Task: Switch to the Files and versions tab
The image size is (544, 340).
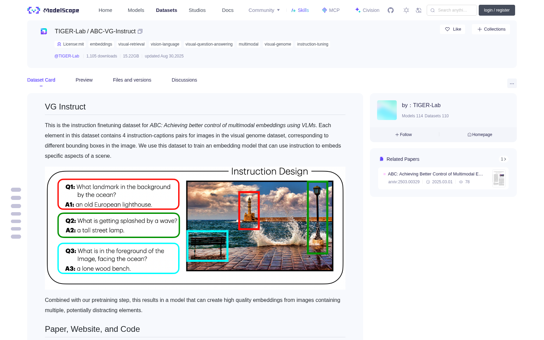Action: [132, 80]
